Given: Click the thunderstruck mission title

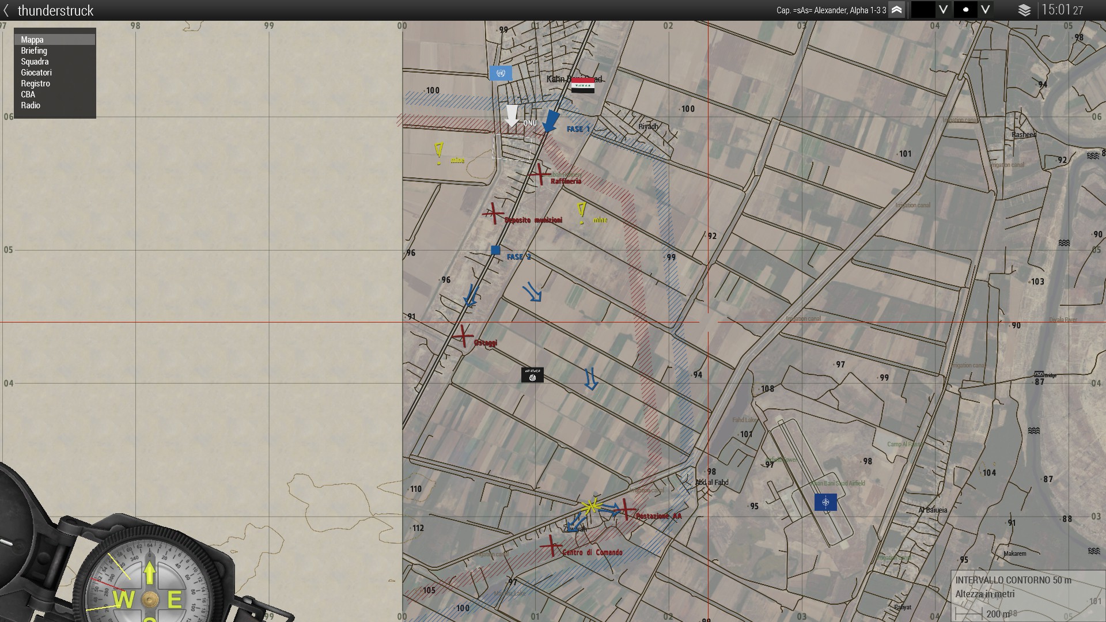Looking at the screenshot, I should [55, 10].
